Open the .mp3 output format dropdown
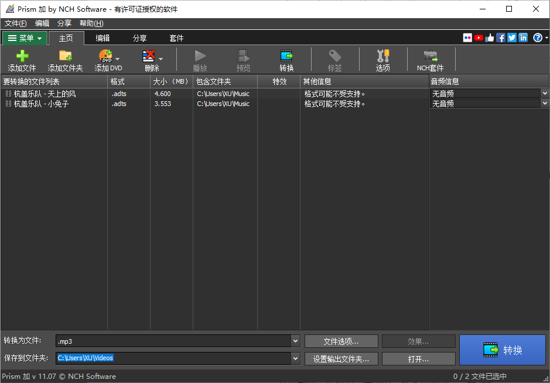Image resolution: width=550 pixels, height=383 pixels. point(295,341)
